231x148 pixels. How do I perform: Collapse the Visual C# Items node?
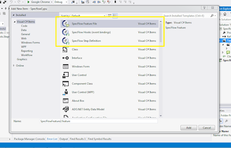click(14, 22)
